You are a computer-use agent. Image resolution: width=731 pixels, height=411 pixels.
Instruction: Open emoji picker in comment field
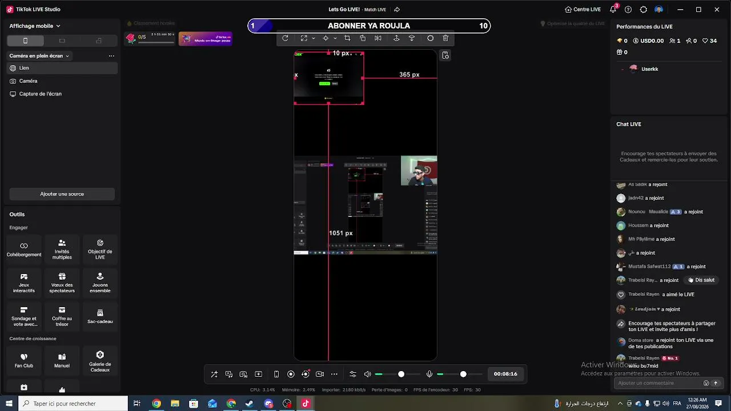[x=706, y=383]
